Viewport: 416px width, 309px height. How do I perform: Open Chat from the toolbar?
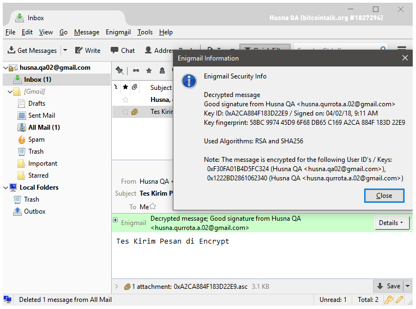click(123, 50)
